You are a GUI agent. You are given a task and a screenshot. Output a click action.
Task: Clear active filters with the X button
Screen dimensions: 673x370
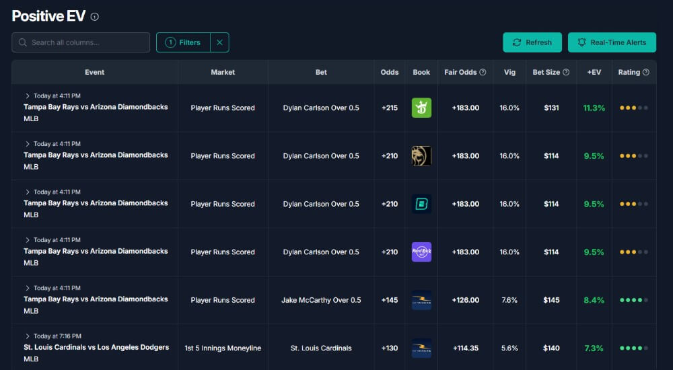219,42
